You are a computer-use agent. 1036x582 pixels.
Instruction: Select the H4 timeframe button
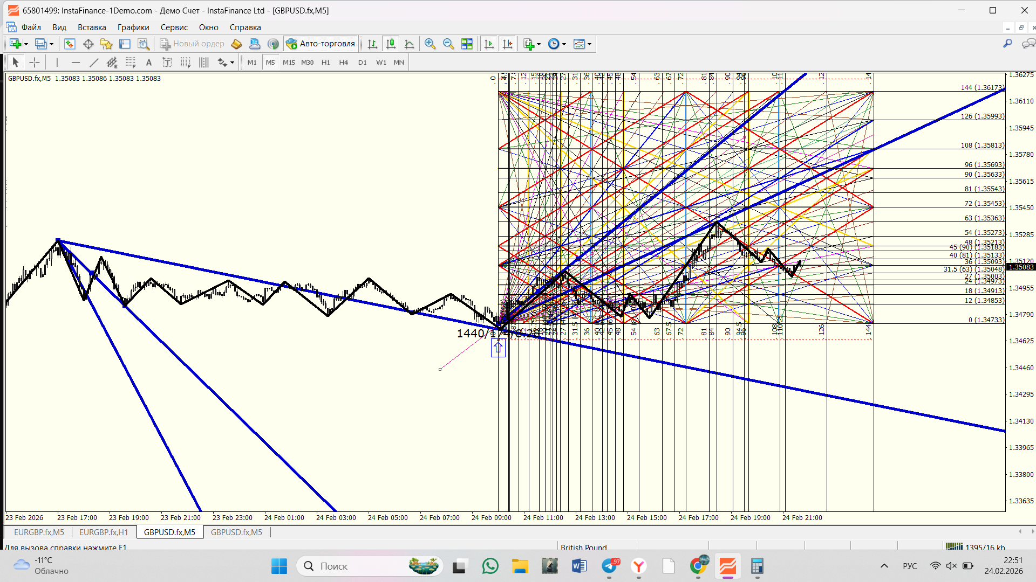pos(343,63)
